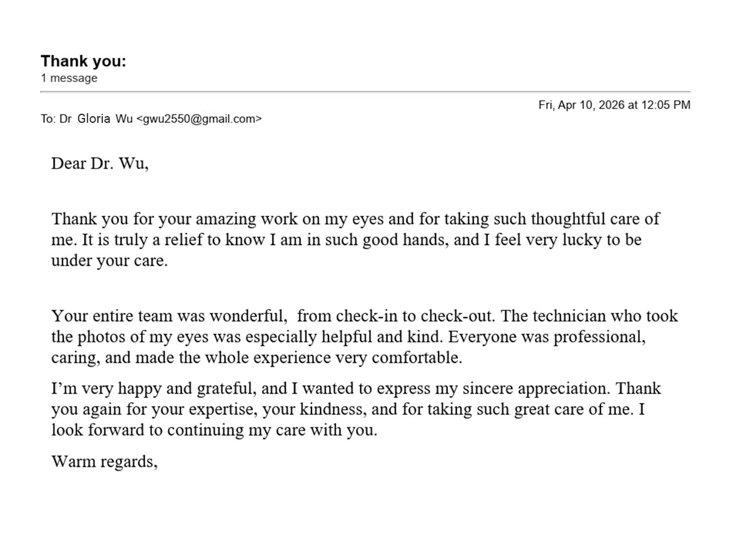Select the recipient name Gloria Wu
Viewport: 730px width, 534px height.
click(105, 119)
